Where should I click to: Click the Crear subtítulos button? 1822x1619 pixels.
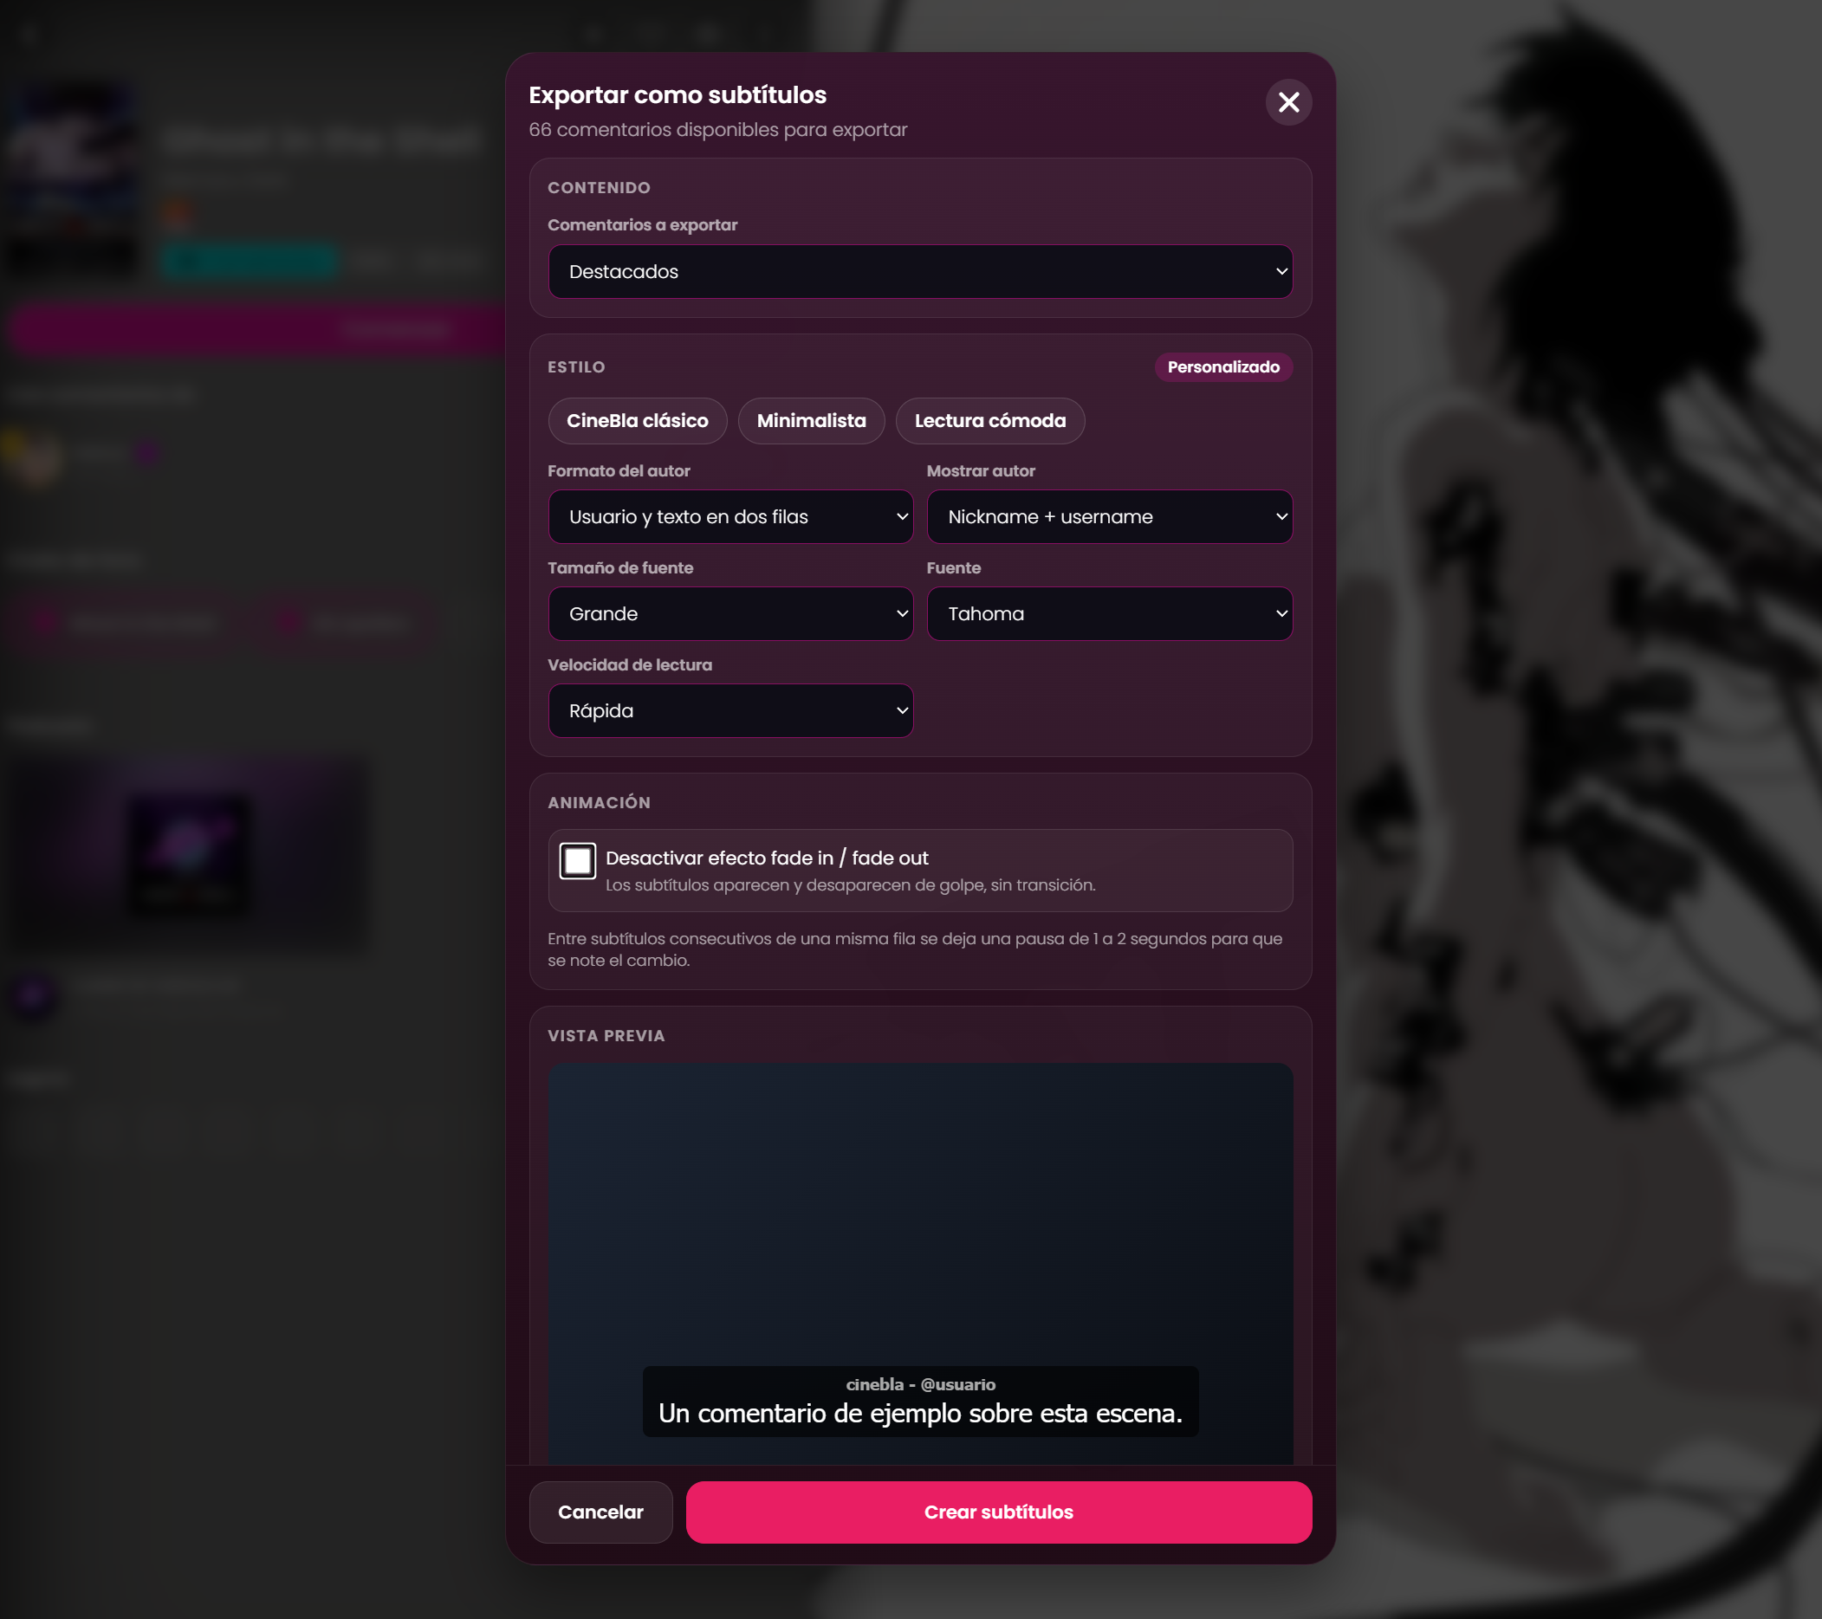998,1512
